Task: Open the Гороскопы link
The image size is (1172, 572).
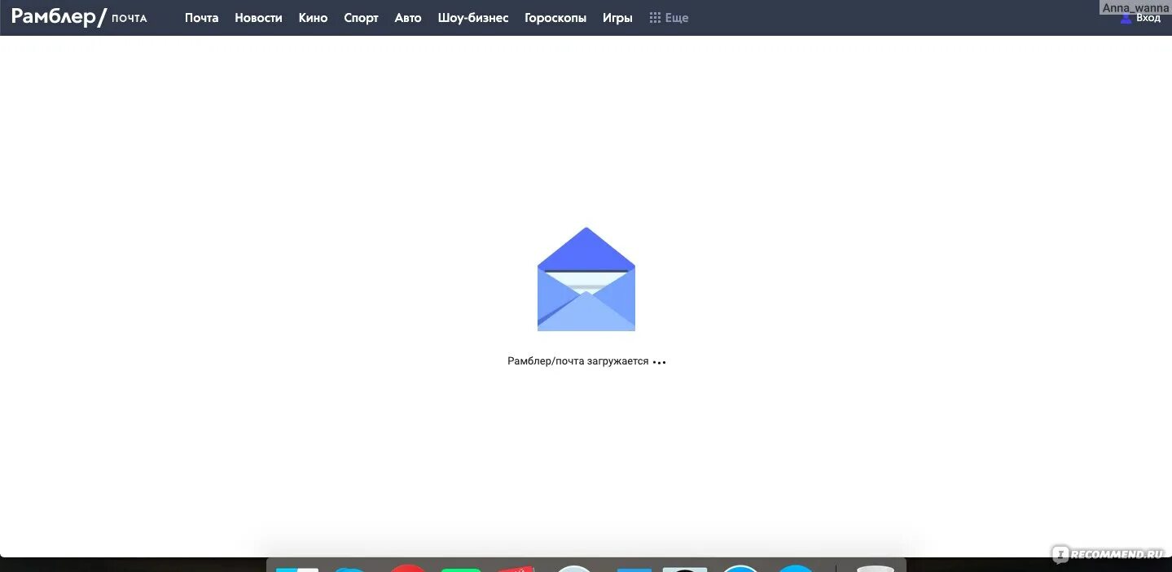Action: [x=555, y=18]
